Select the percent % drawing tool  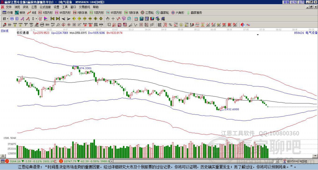click(x=170, y=25)
